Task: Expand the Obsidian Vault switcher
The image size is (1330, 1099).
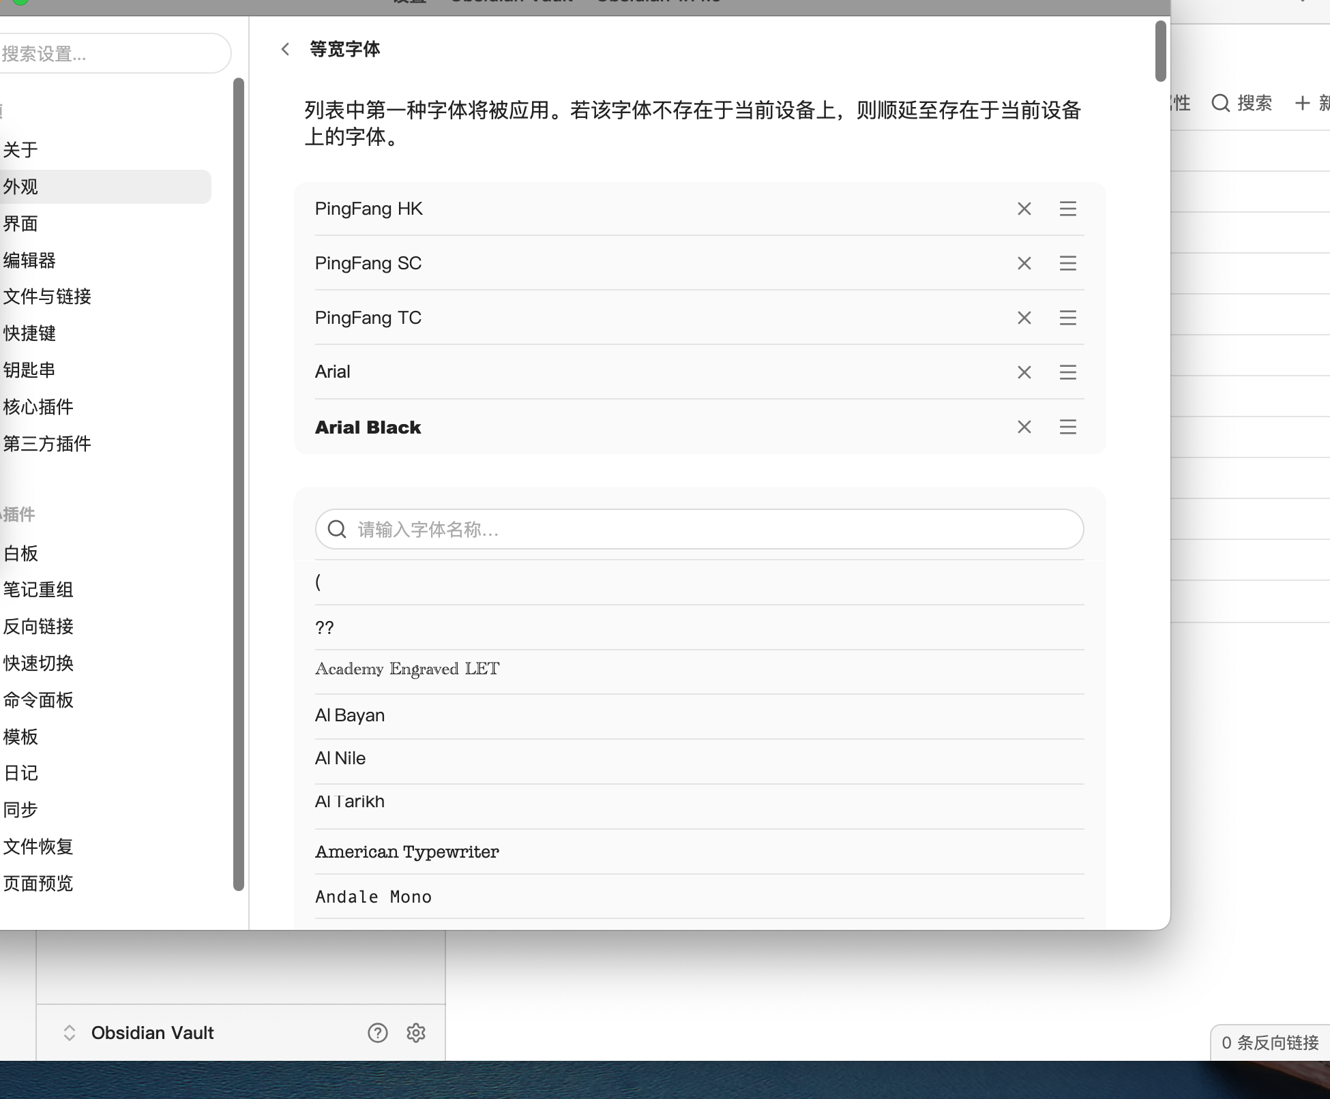Action: [x=69, y=1033]
